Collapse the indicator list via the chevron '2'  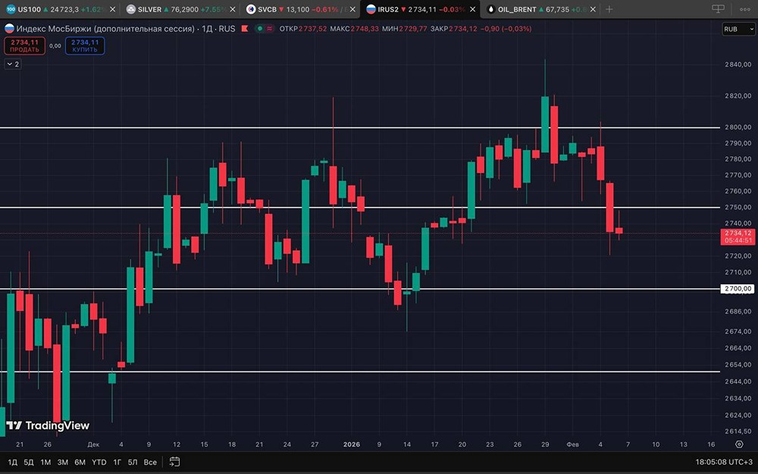(12, 64)
